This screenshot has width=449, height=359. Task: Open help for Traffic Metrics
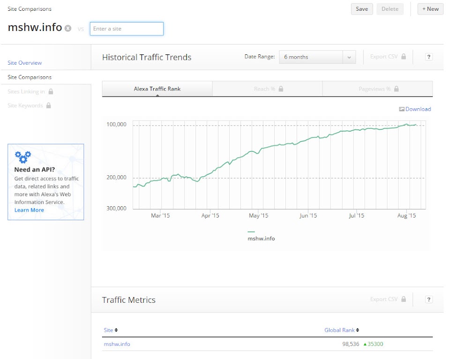429,299
